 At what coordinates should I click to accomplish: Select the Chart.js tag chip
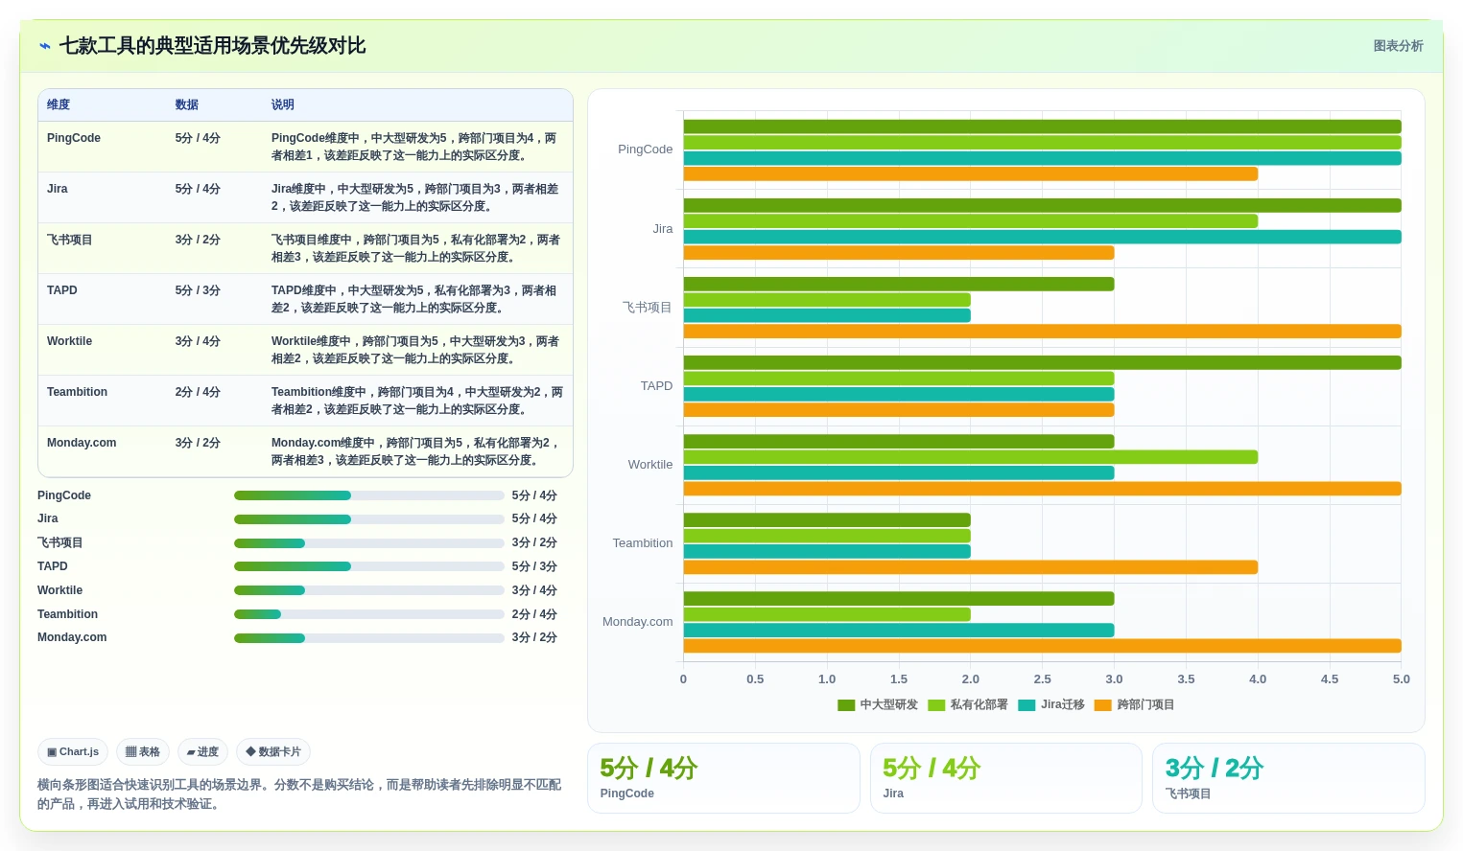[73, 752]
